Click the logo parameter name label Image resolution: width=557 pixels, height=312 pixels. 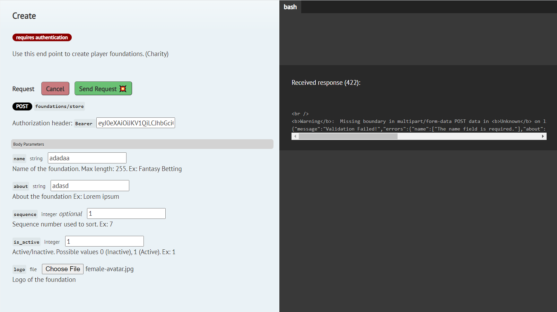pyautogui.click(x=19, y=269)
